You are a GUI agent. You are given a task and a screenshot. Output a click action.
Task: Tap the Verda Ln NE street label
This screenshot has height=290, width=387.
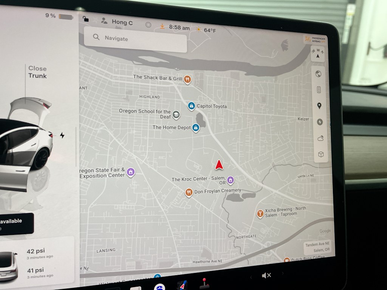pyautogui.click(x=305, y=176)
